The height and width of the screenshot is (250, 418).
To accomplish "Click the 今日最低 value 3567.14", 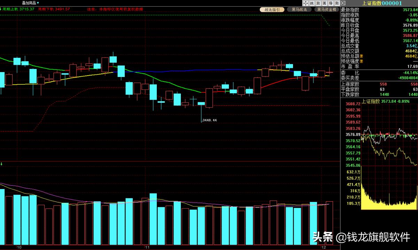I will click(x=410, y=41).
